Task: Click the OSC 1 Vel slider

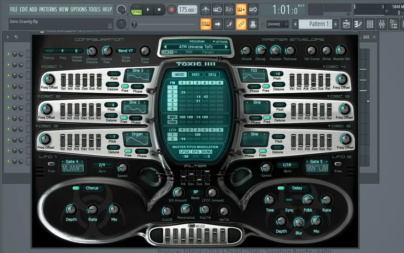Action: [x=63, y=80]
